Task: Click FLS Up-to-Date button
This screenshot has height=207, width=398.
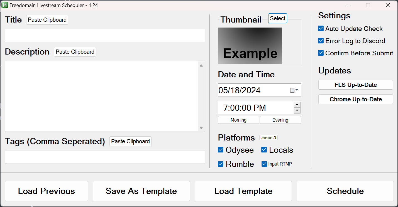Action: 356,85
